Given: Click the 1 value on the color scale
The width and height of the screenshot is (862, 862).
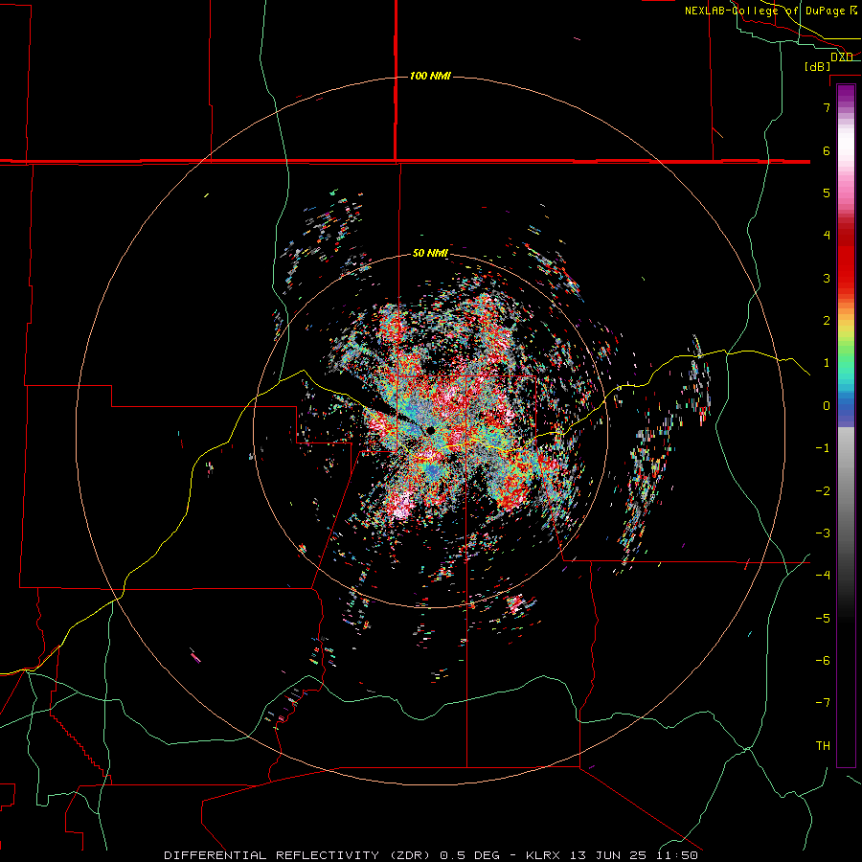Looking at the screenshot, I should [827, 363].
